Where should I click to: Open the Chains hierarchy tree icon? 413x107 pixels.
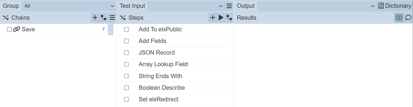point(103,18)
